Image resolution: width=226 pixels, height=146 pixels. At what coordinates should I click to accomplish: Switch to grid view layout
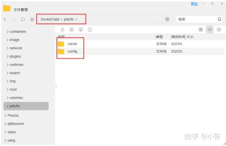(201, 30)
